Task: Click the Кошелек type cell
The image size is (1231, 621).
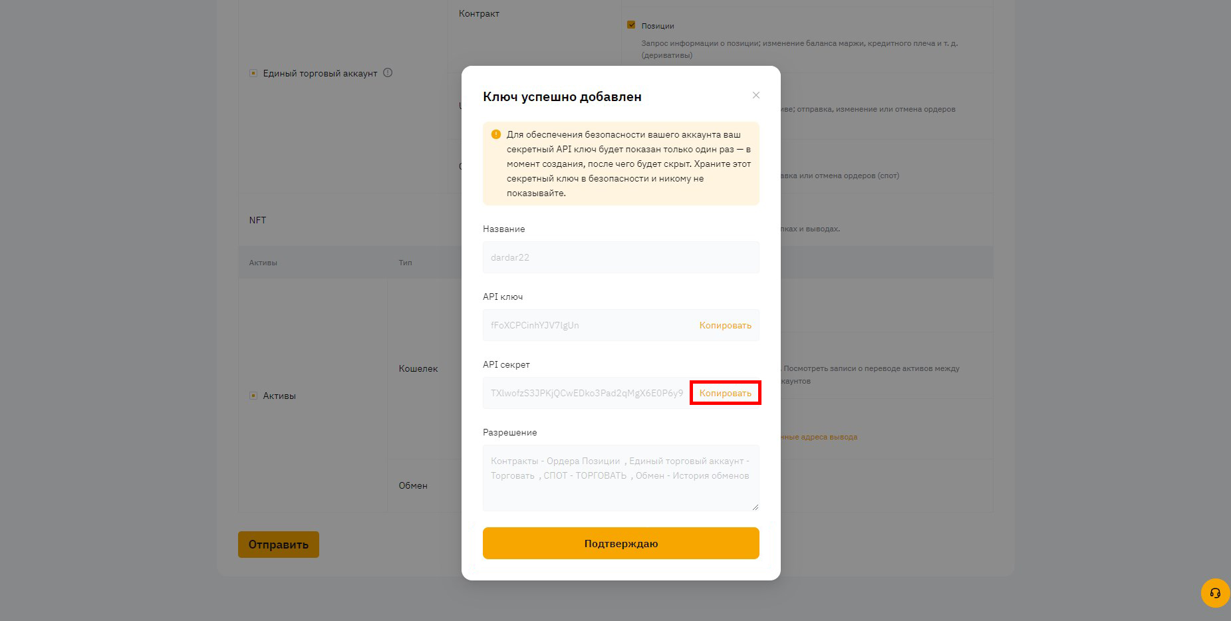Action: (418, 368)
